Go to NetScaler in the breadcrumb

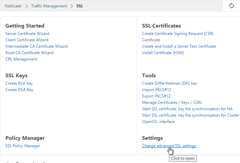[13, 6]
